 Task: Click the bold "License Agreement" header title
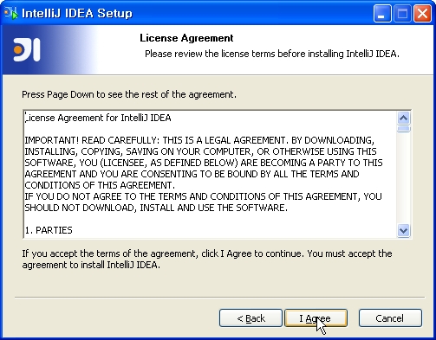coord(186,38)
